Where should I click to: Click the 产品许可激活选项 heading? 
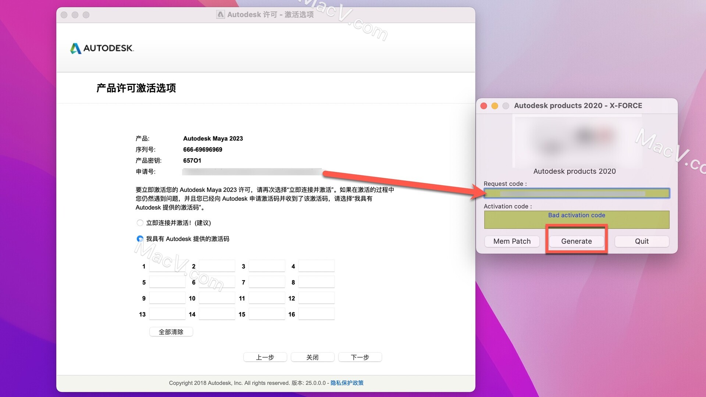click(136, 88)
